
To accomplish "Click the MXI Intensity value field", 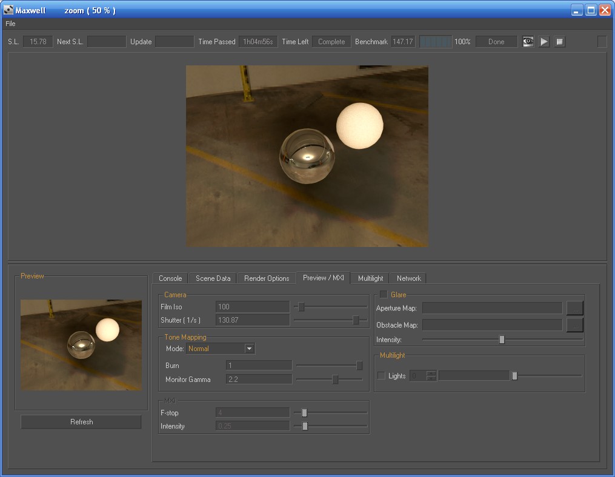I will click(253, 426).
